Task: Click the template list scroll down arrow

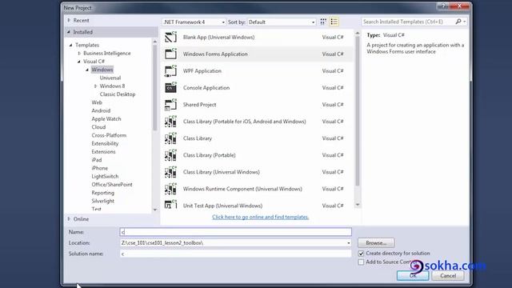Action: [358, 205]
